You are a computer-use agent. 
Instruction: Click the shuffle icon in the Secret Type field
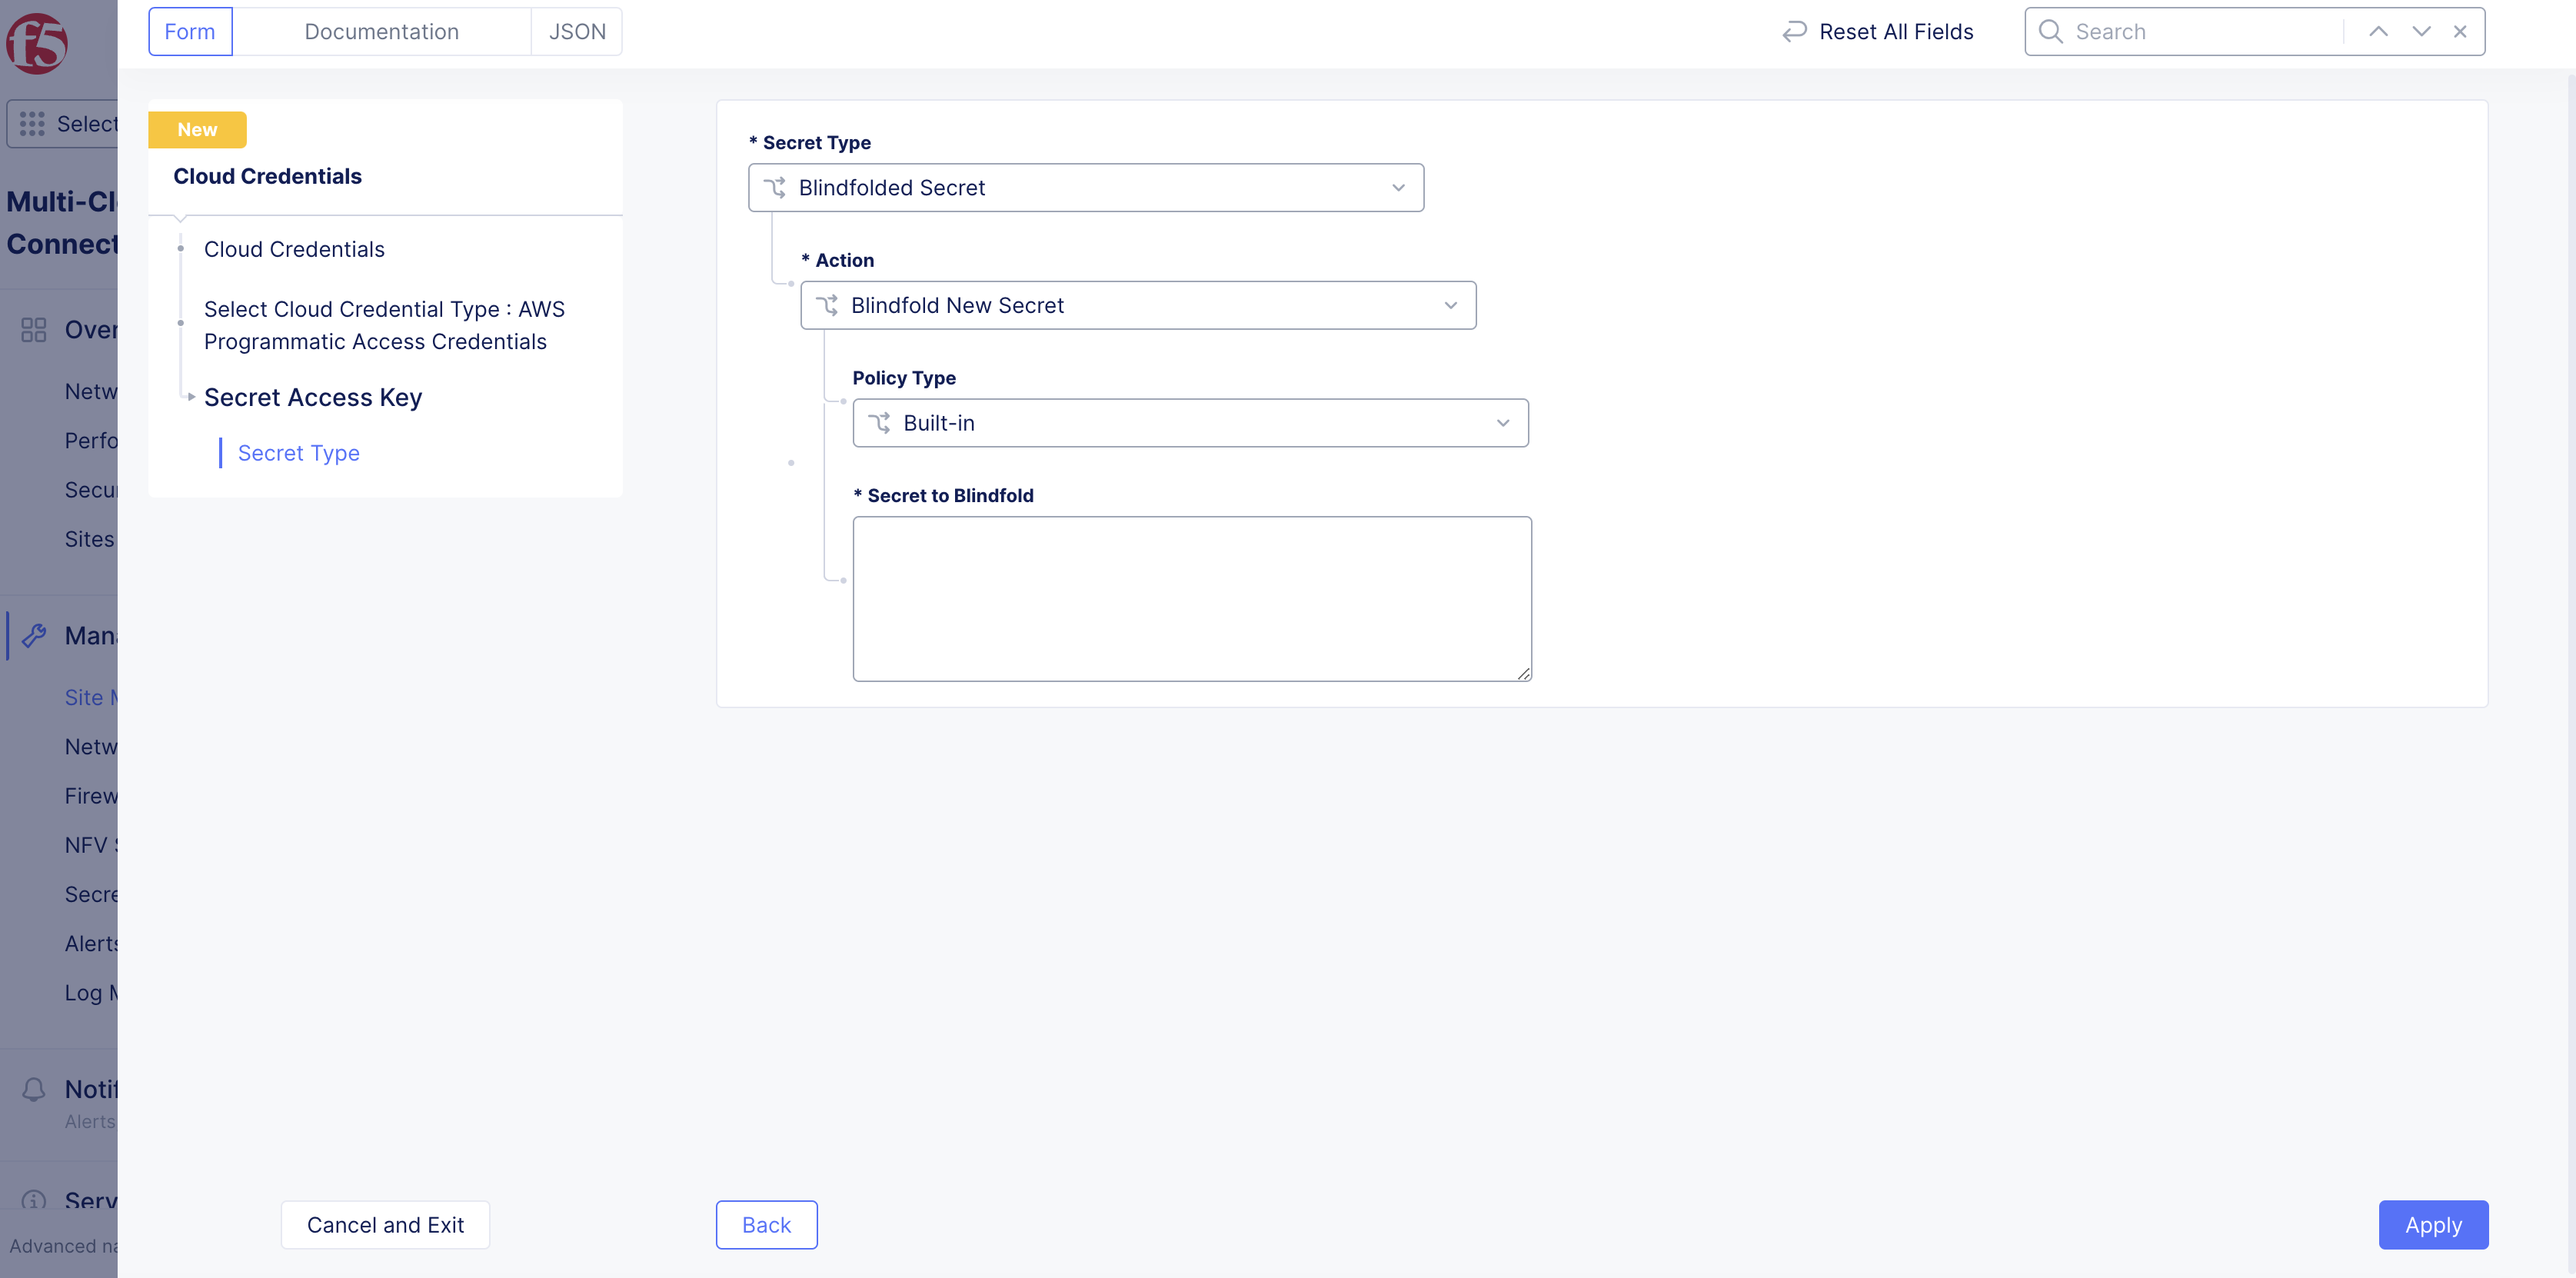tap(777, 187)
